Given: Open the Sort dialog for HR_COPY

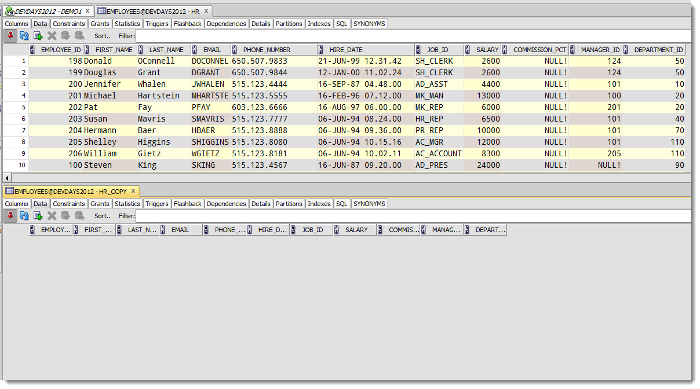Looking at the screenshot, I should pos(102,215).
